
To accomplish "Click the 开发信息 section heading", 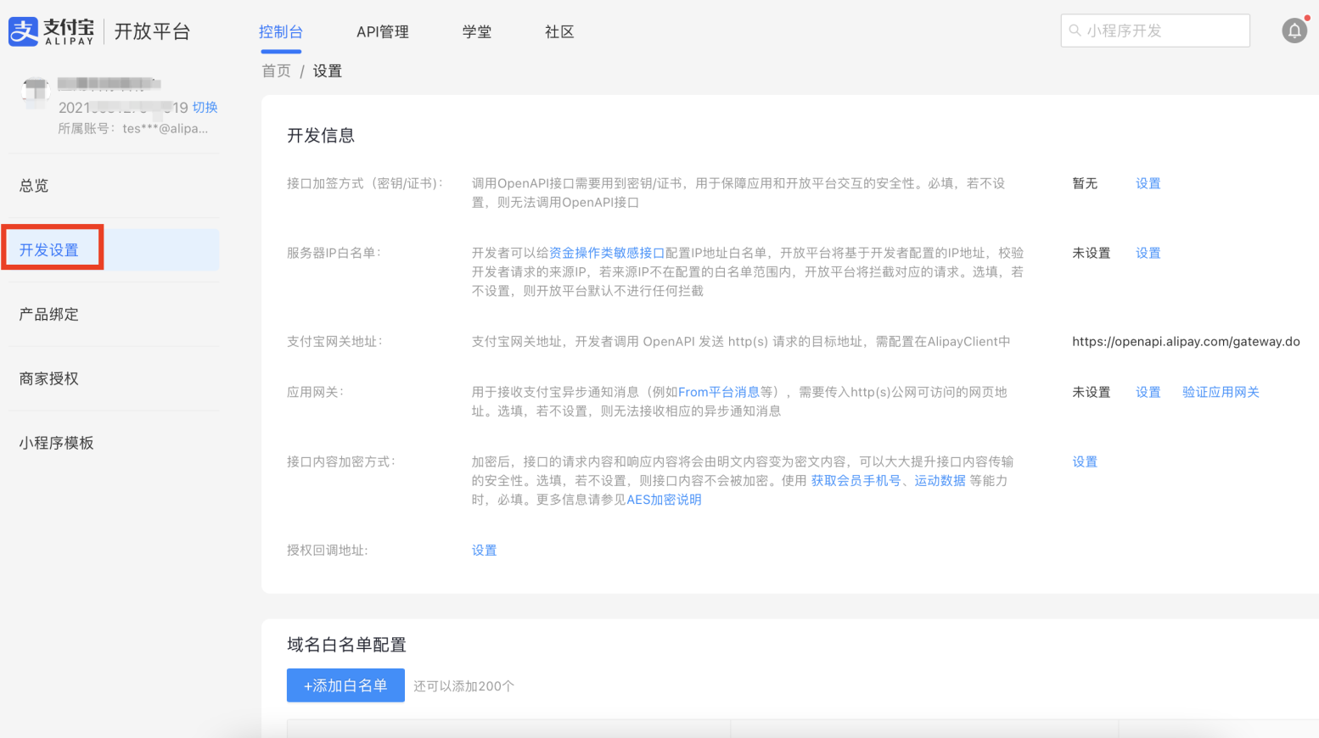I will (321, 136).
